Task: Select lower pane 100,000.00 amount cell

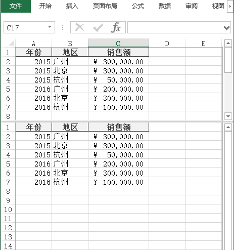Action: point(118,182)
